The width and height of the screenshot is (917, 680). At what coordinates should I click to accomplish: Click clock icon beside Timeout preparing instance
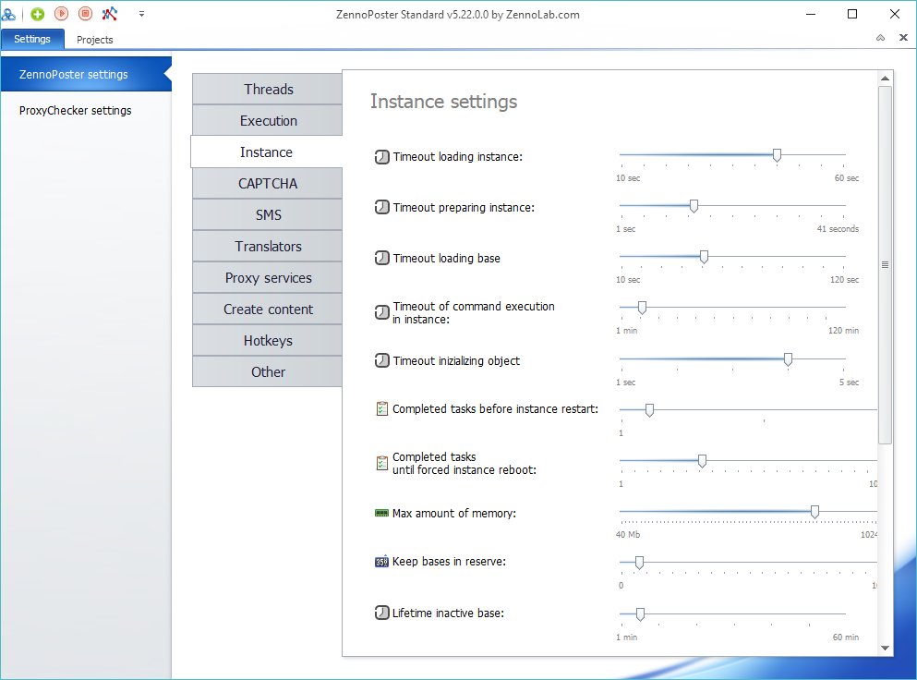pos(382,207)
